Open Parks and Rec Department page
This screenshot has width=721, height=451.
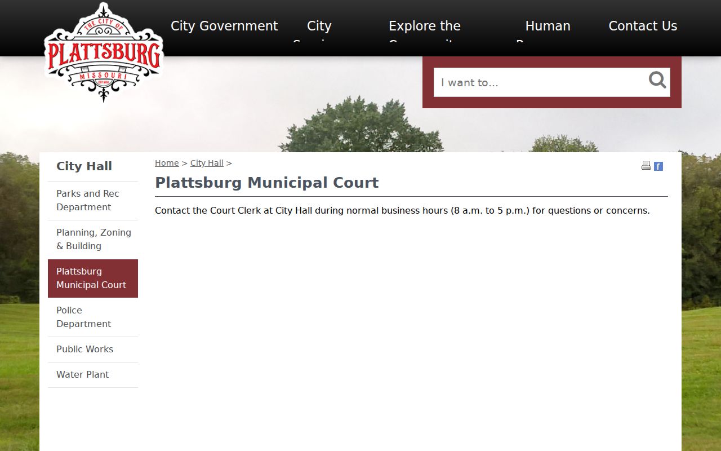pyautogui.click(x=93, y=201)
